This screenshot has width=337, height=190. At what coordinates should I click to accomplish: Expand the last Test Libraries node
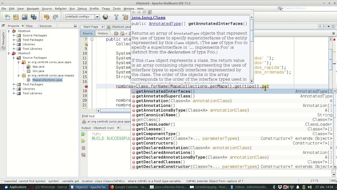coord(14,93)
